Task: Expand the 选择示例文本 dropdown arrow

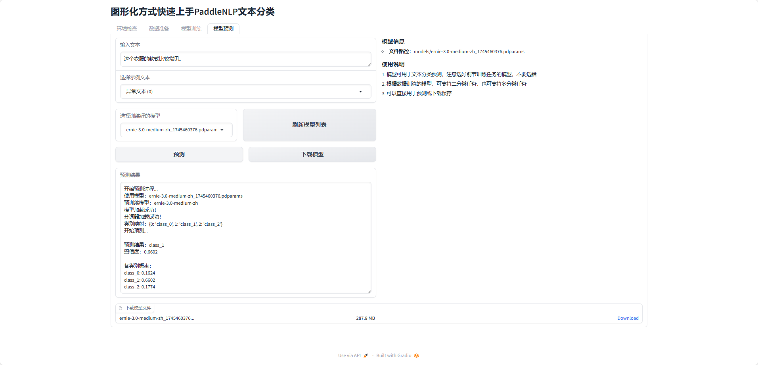Action: coord(360,92)
